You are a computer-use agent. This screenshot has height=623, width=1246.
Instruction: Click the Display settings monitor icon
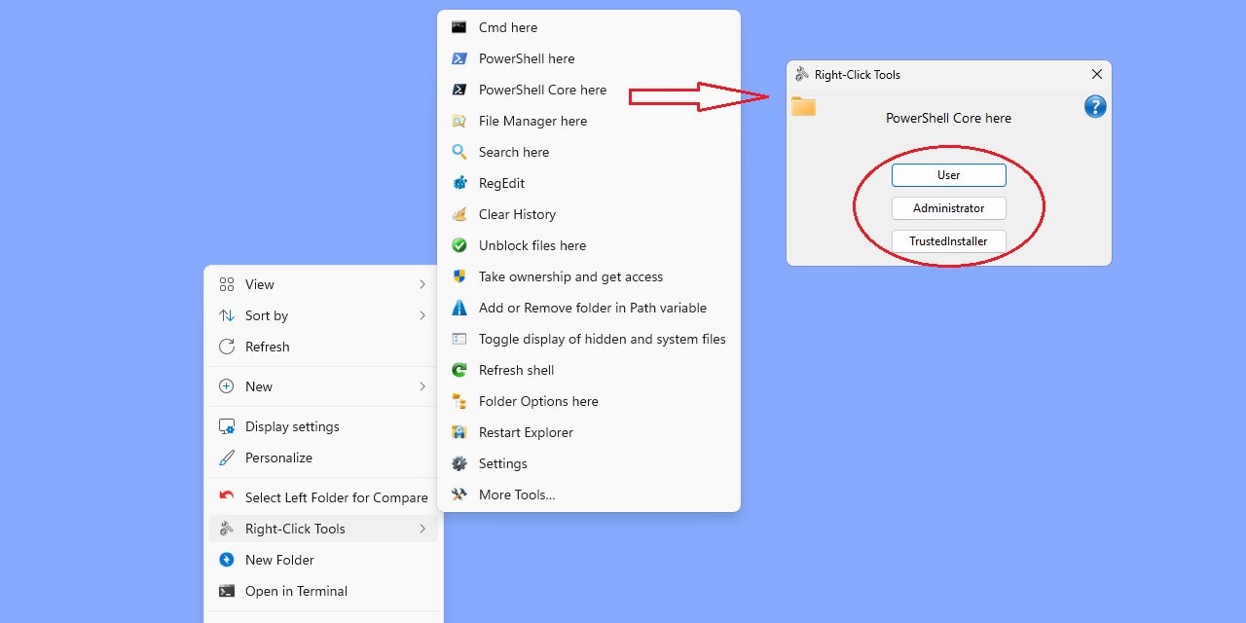pos(227,426)
